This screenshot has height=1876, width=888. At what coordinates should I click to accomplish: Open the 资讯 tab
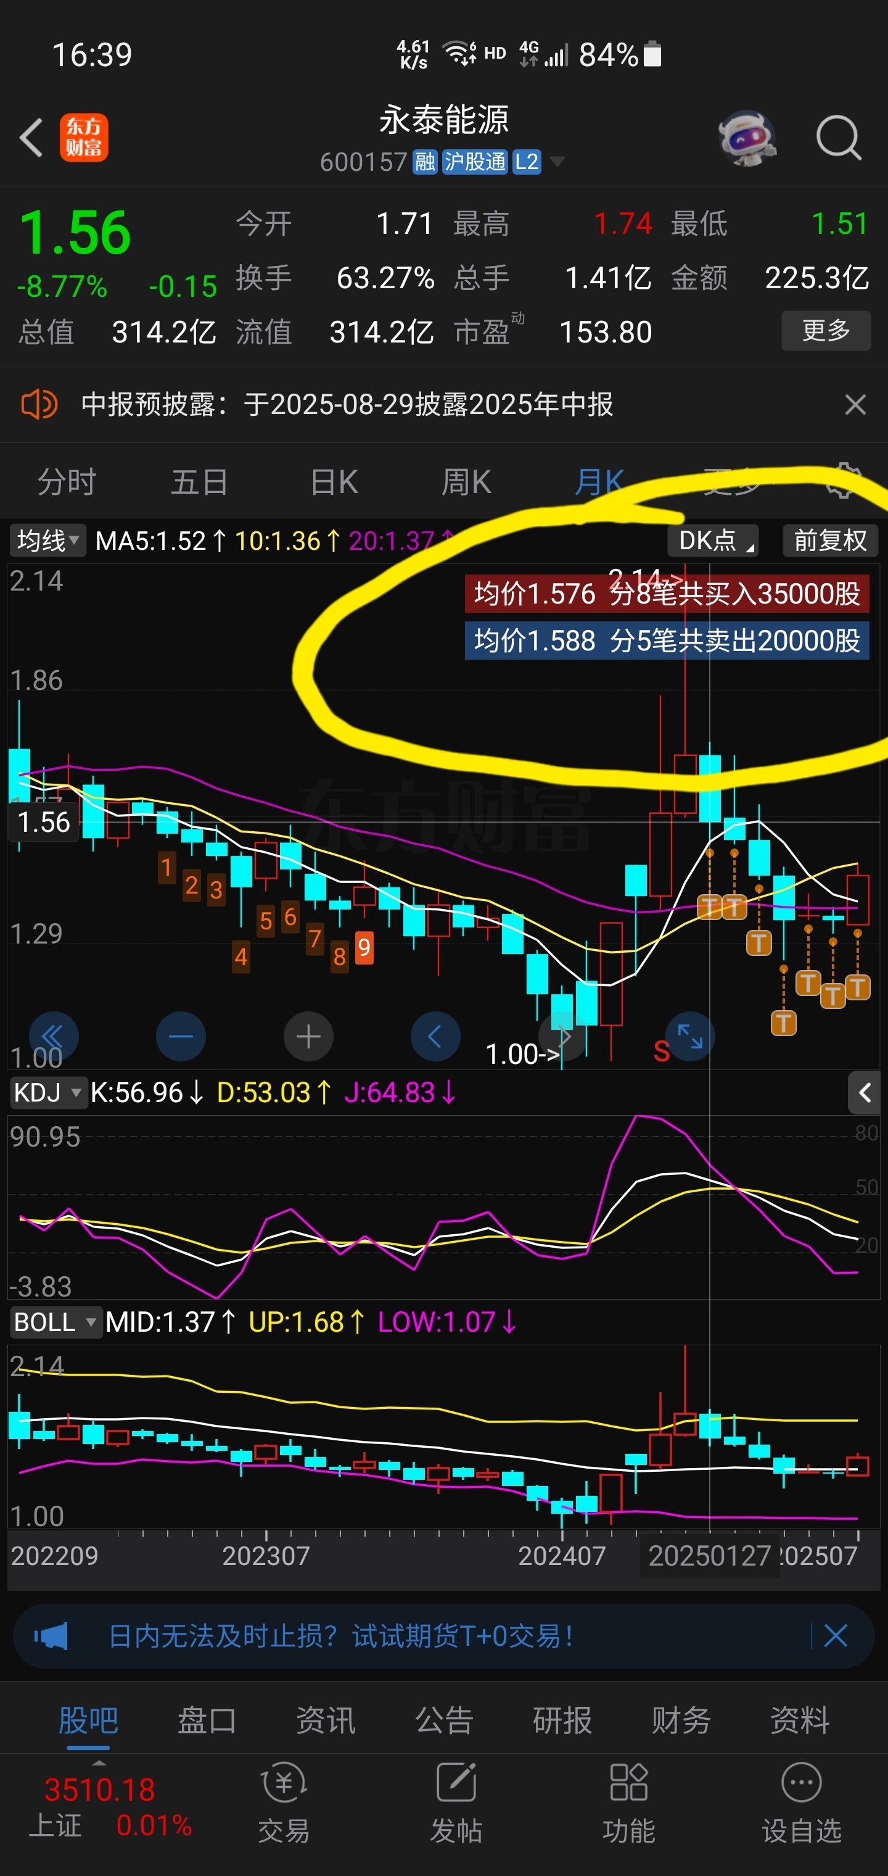coord(326,1720)
